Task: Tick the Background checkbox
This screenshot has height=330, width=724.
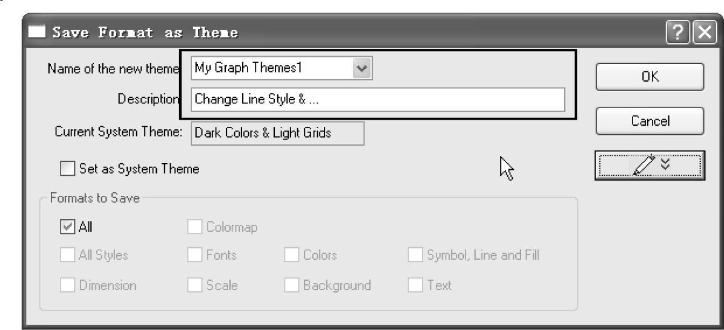Action: (291, 285)
